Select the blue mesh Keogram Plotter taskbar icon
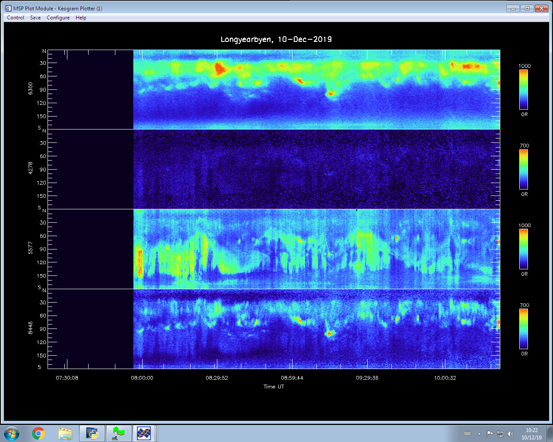Image resolution: width=553 pixels, height=442 pixels. [144, 433]
